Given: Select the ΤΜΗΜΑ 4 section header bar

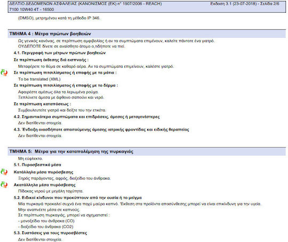Looking at the screenshot, I should pyautogui.click(x=147, y=34).
